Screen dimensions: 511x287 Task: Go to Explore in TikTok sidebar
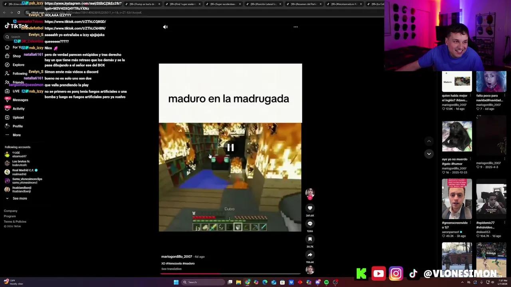pos(15,65)
